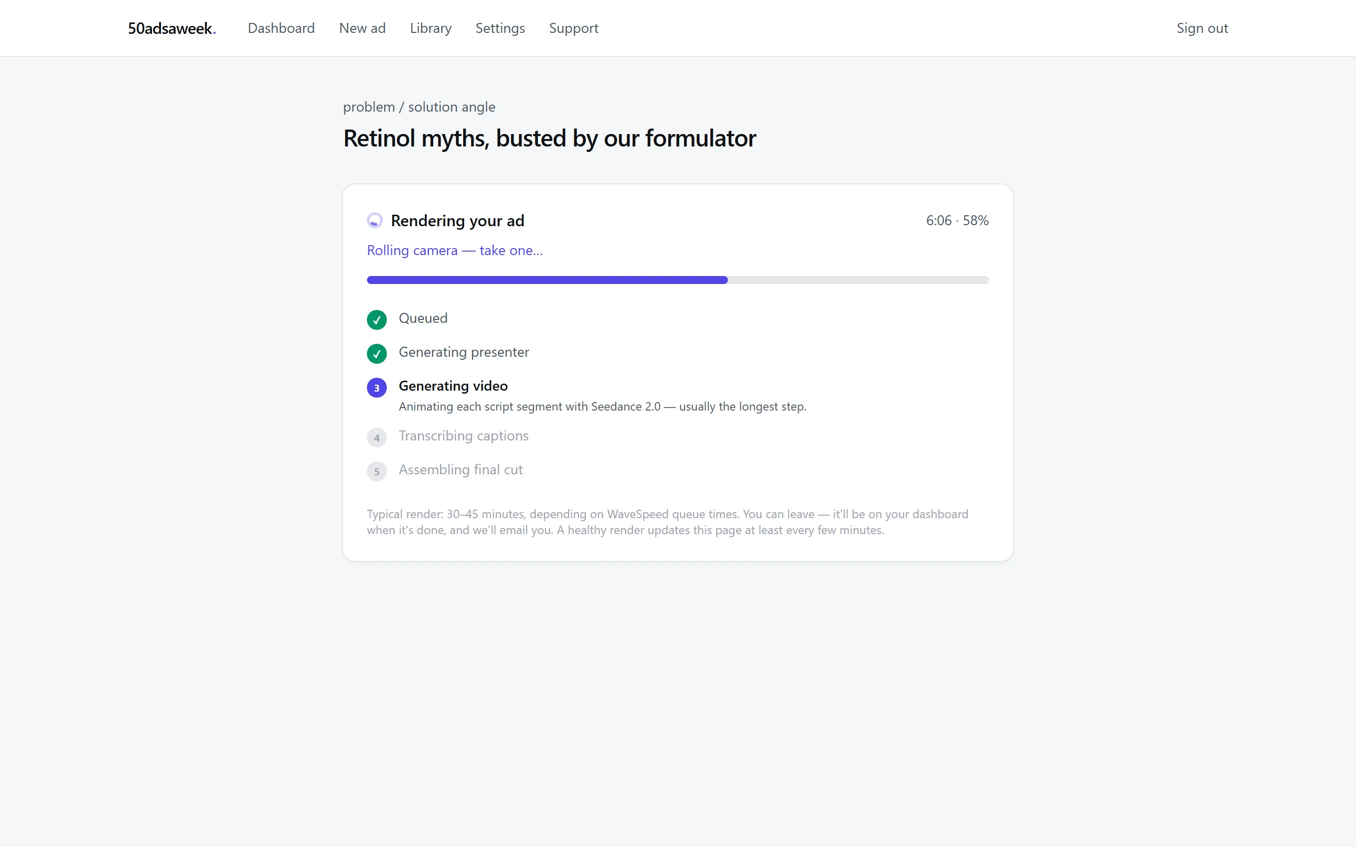The height and width of the screenshot is (847, 1356).
Task: Click the "Generating video" step label
Action: click(x=453, y=386)
